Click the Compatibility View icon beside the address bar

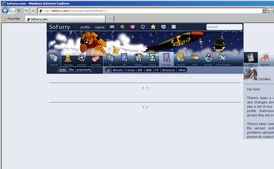(x=271, y=11)
